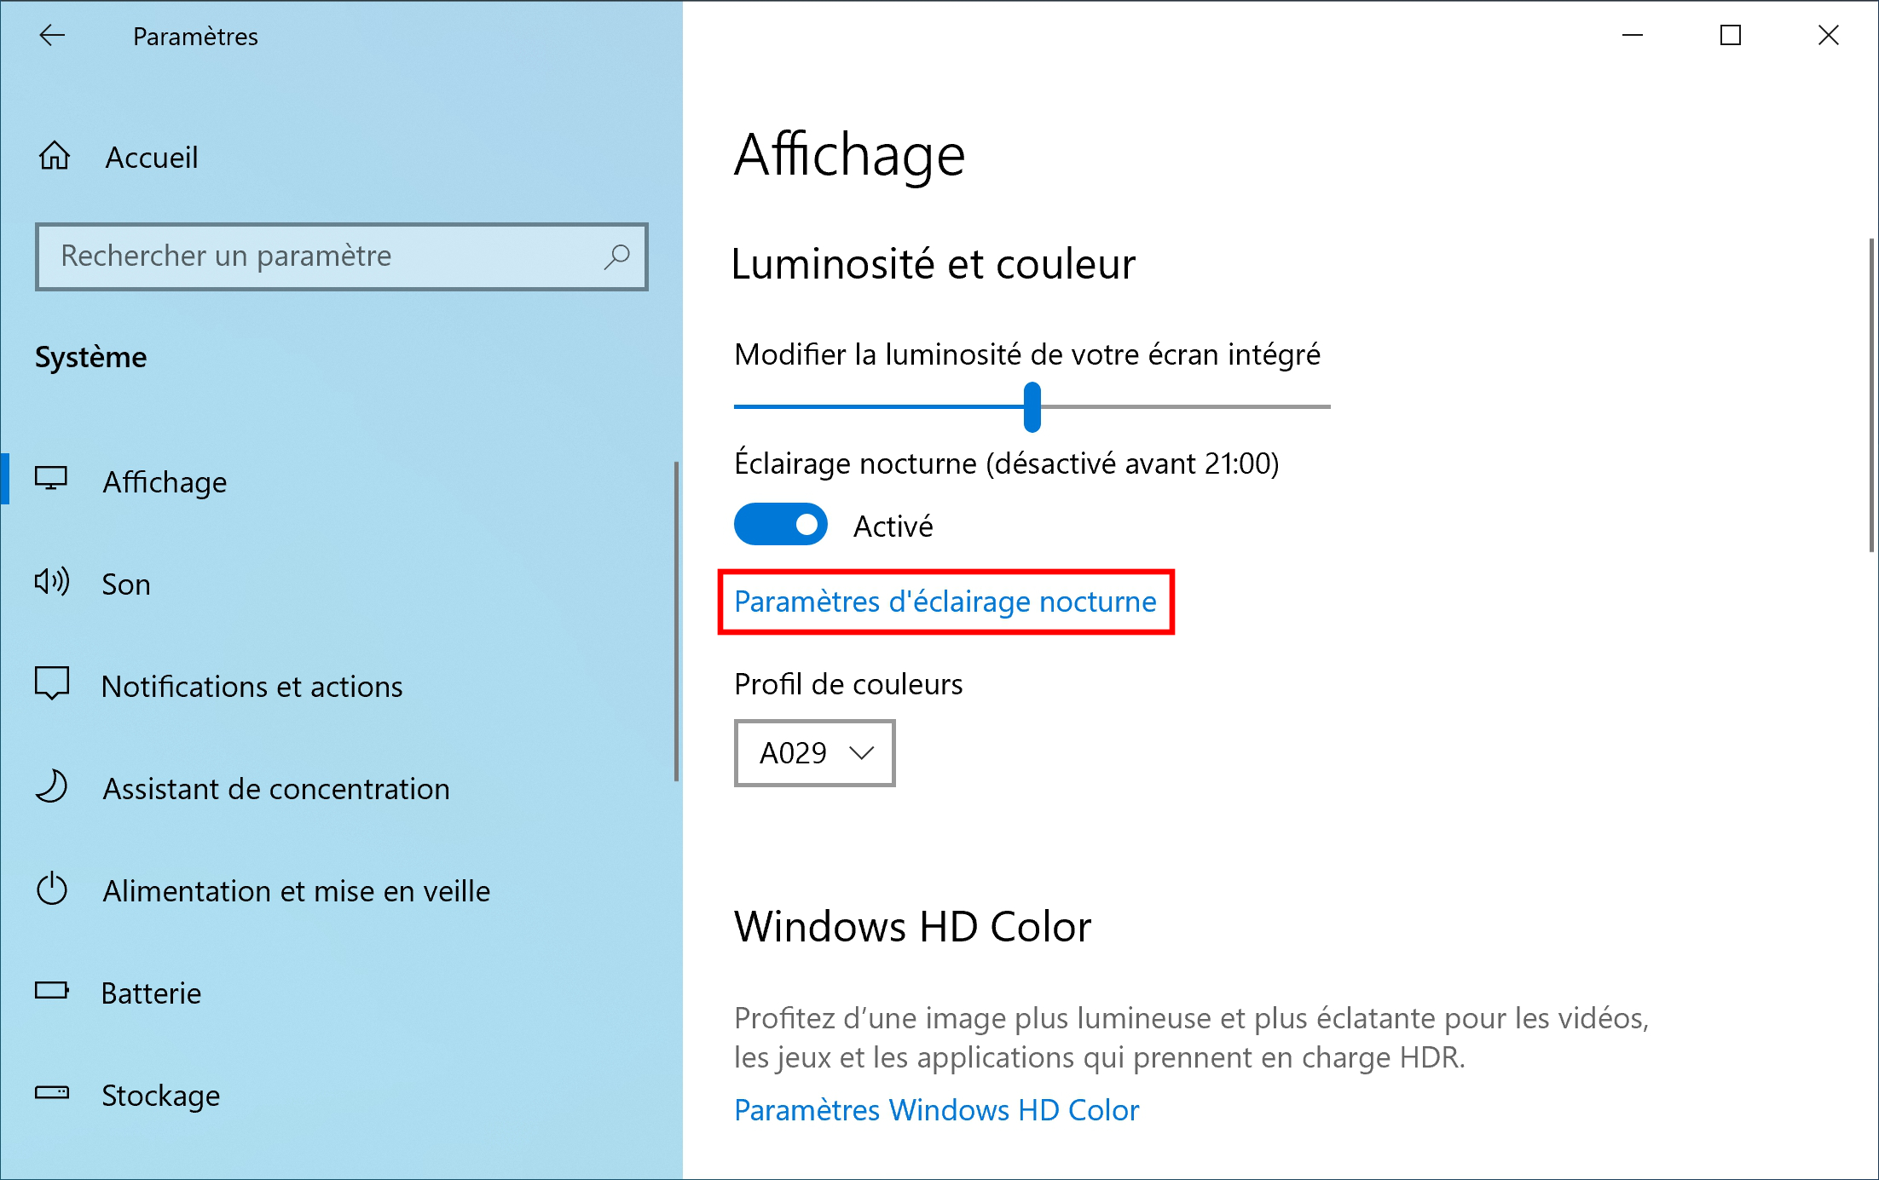
Task: Click the Assistant de concentration moon icon
Action: coord(51,786)
